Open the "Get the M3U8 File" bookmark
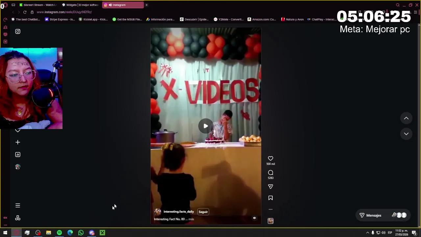Screen dimensions: 421x237 coord(127,19)
